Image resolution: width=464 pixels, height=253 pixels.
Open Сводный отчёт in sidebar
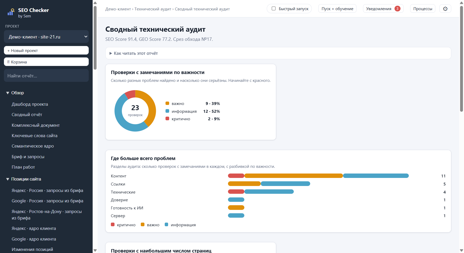(x=27, y=115)
